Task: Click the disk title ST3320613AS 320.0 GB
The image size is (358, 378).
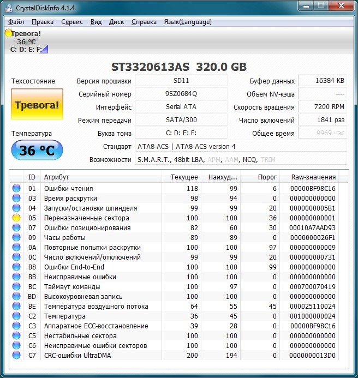Action: coord(179,67)
